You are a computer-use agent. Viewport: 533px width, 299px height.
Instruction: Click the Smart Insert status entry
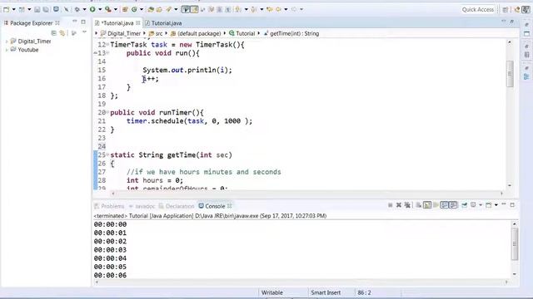[326, 292]
